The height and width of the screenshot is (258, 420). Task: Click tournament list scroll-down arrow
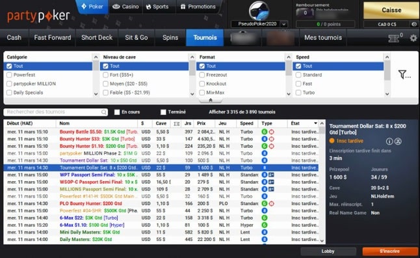tap(322, 241)
